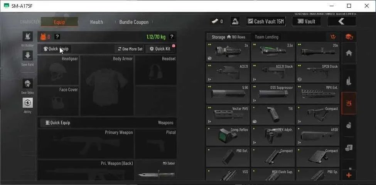The width and height of the screenshot is (376, 185).
Task: Open the Vault button
Action: pyautogui.click(x=307, y=22)
